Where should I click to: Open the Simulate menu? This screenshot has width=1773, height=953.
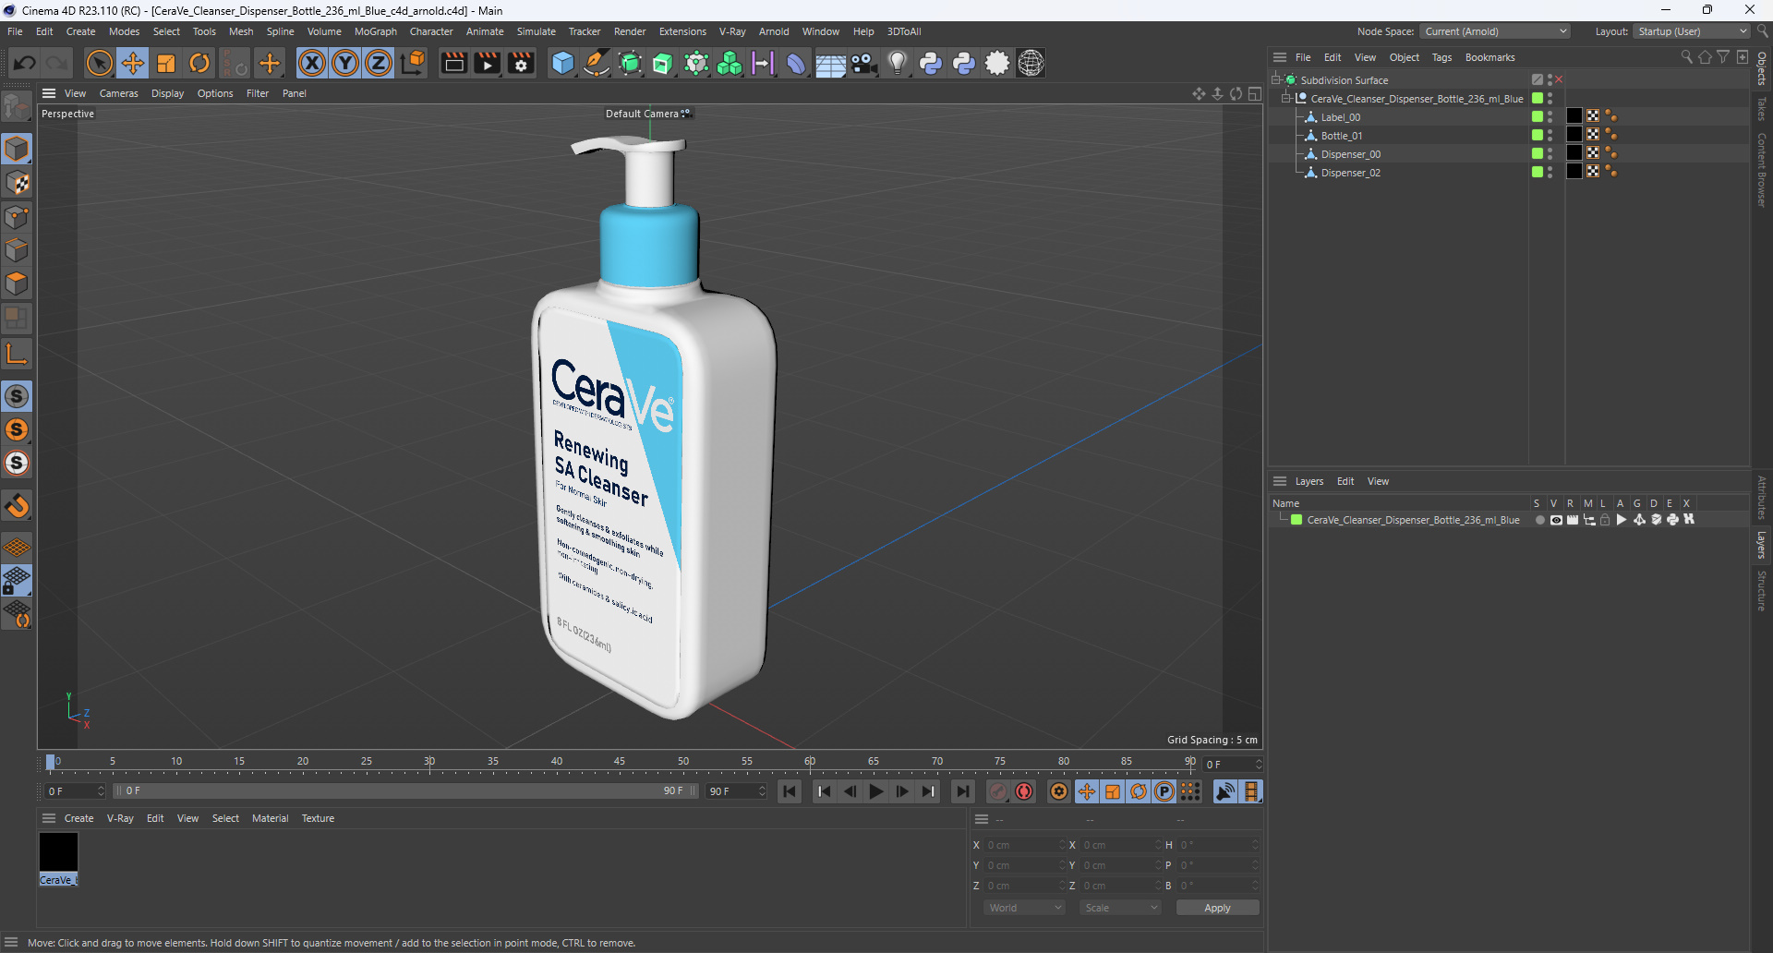click(536, 31)
